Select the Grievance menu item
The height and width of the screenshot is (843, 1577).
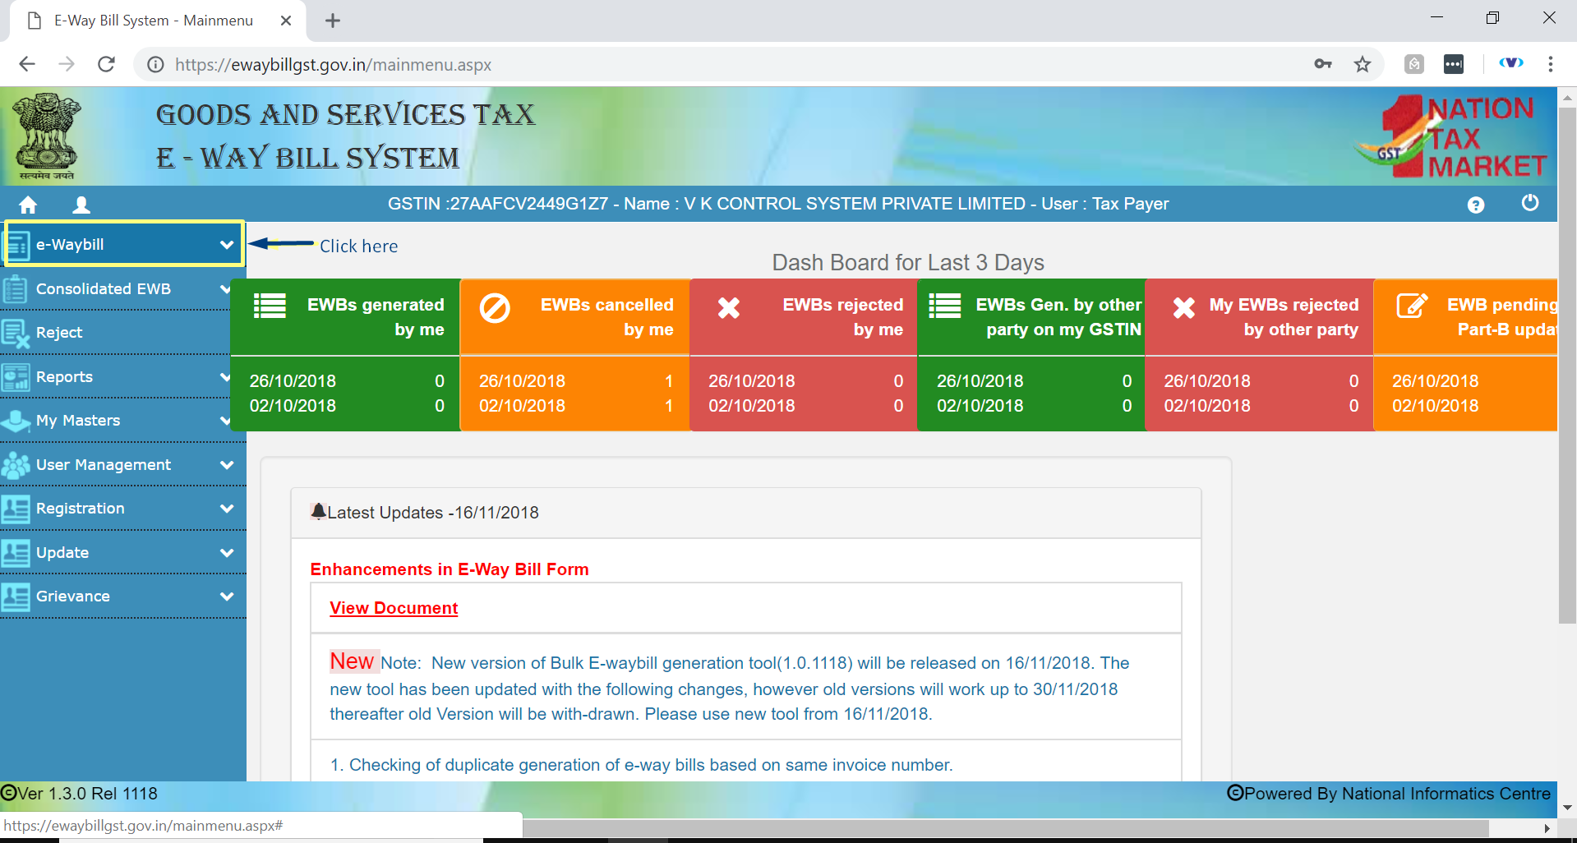(73, 597)
